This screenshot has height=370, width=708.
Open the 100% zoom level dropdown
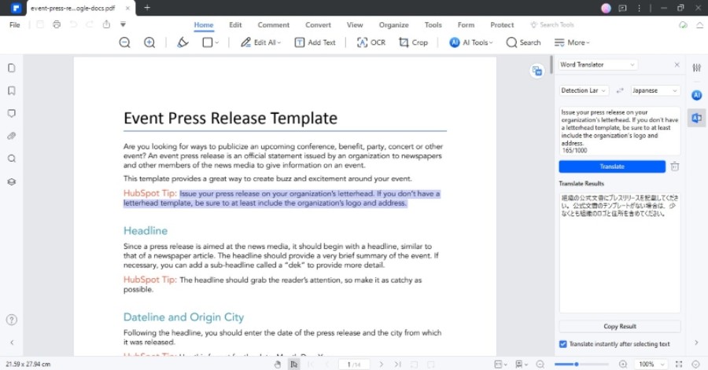pyautogui.click(x=650, y=365)
